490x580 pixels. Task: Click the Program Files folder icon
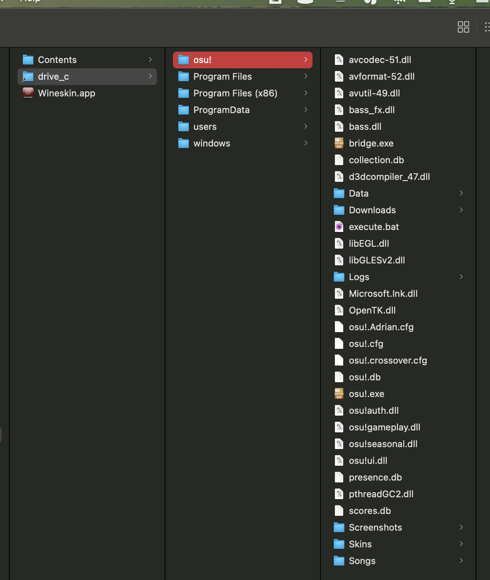click(x=184, y=76)
